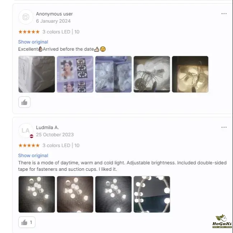Click star rating on Ludmila A. review
Image resolution: width=233 pixels, height=233 pixels.
(x=29, y=146)
